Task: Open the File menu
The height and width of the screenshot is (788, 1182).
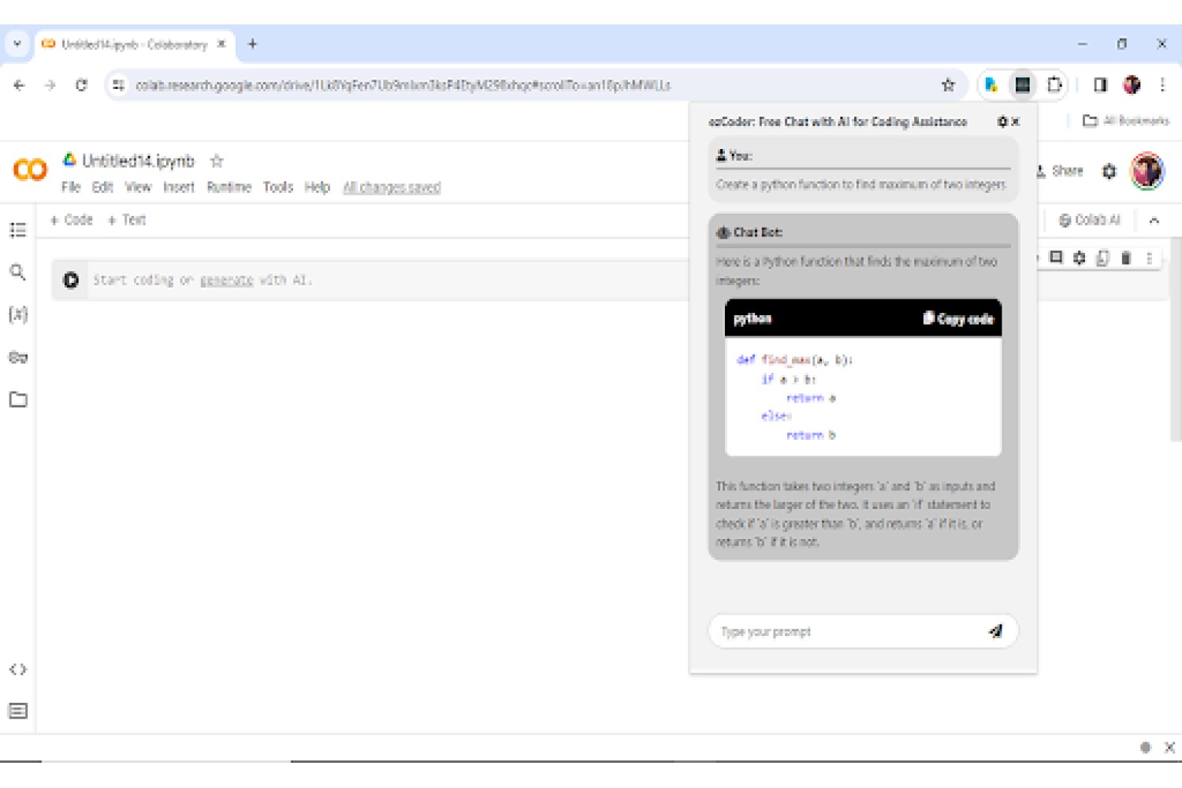Action: 71,188
